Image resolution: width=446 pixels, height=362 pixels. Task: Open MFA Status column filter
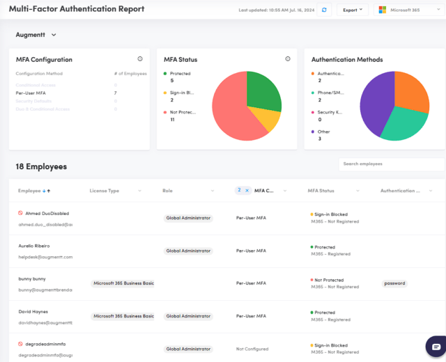[x=357, y=191]
